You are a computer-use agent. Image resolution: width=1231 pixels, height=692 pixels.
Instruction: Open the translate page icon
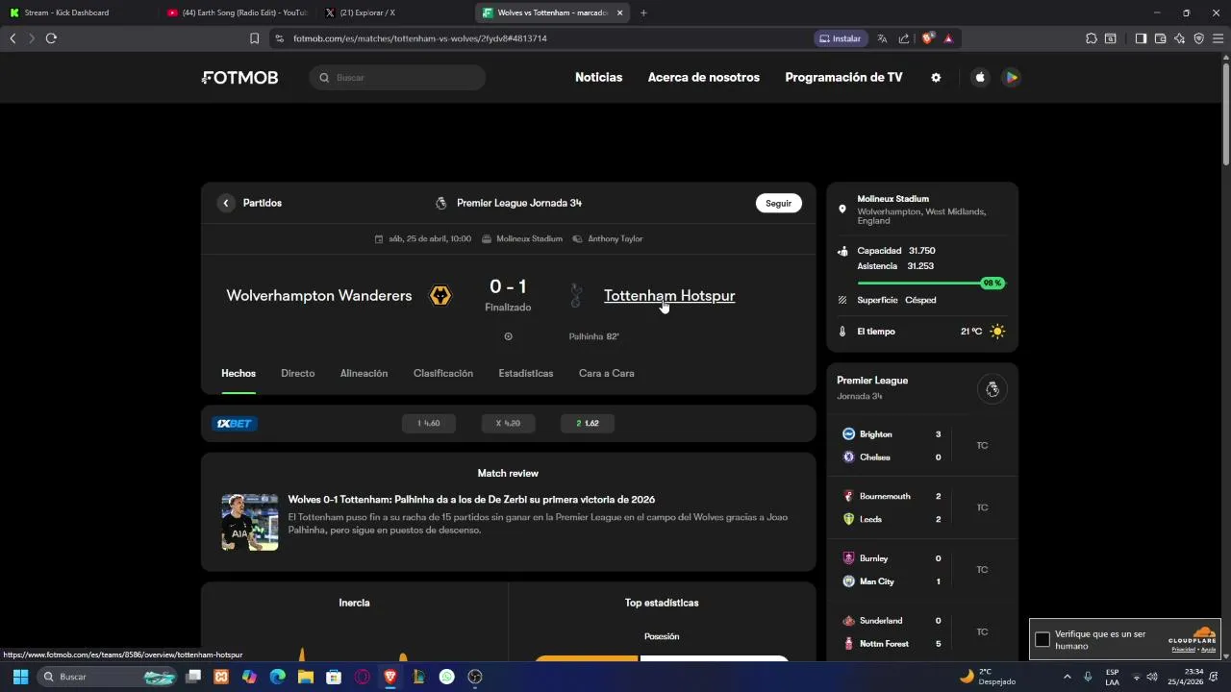coord(882,38)
